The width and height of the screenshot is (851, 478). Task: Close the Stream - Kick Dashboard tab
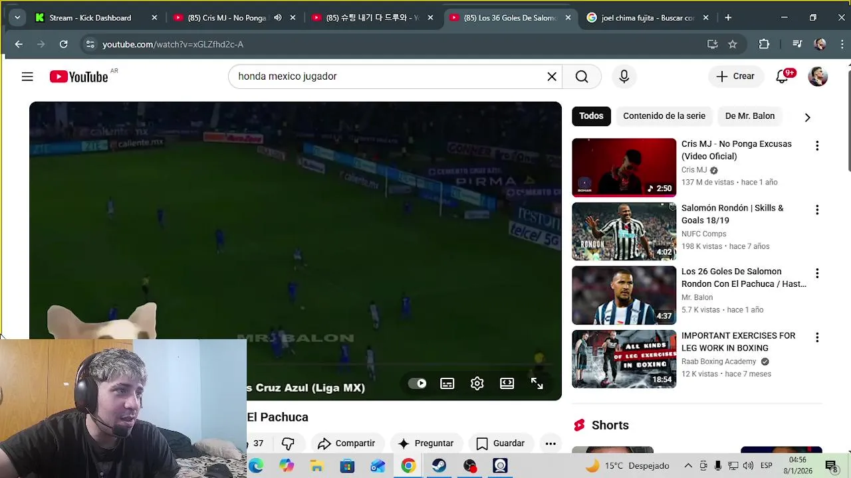pyautogui.click(x=154, y=18)
